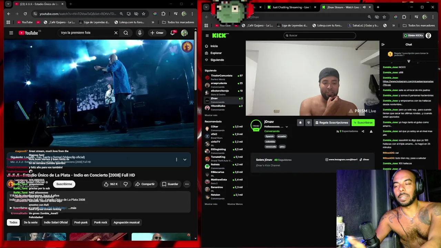Filter by the Post-punk chip
The width and height of the screenshot is (441, 248).
[x=81, y=223]
